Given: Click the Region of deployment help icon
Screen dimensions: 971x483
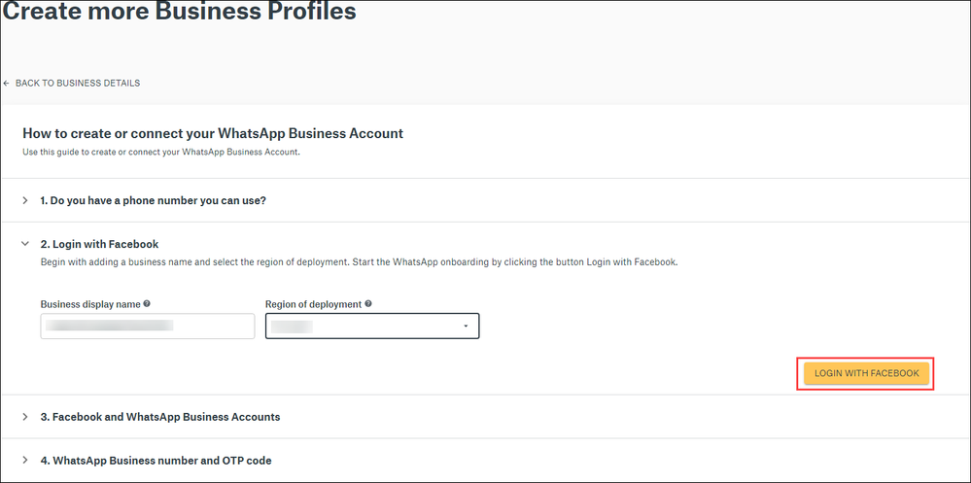Looking at the screenshot, I should click(367, 304).
